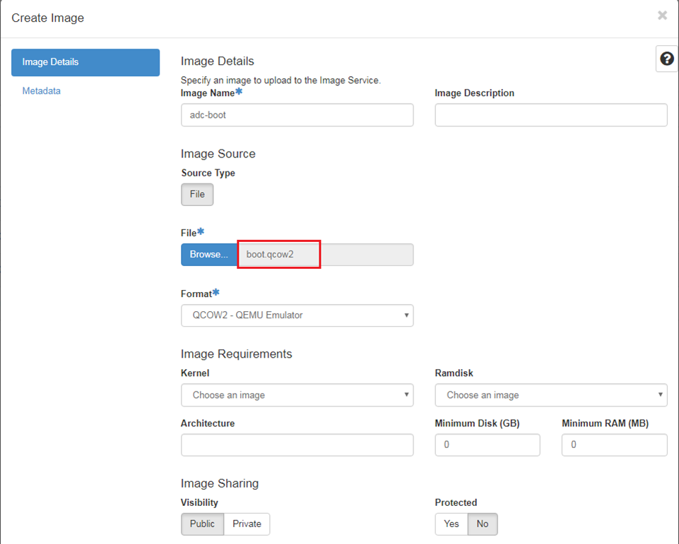Select Private visibility option
Image resolution: width=679 pixels, height=544 pixels.
[x=247, y=524]
